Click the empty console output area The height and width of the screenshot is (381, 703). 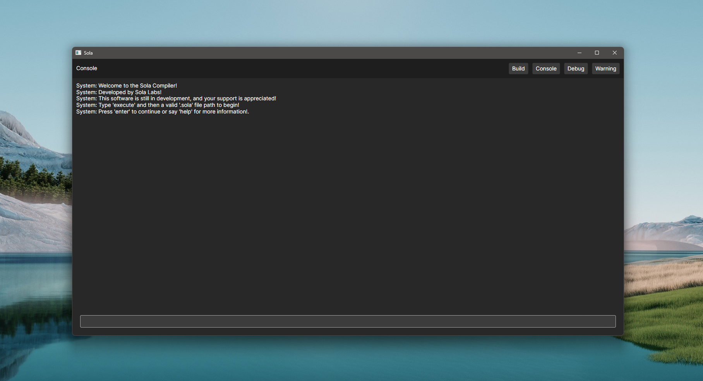tap(348, 213)
